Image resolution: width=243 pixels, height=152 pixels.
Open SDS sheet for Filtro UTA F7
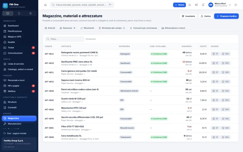[x=225, y=128]
